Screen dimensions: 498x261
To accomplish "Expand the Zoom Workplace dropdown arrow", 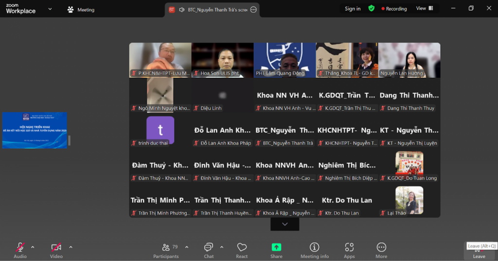I will pyautogui.click(x=50, y=9).
